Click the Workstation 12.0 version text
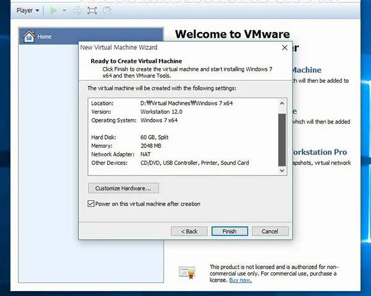Screen dimensions: 371x296 pos(161,112)
